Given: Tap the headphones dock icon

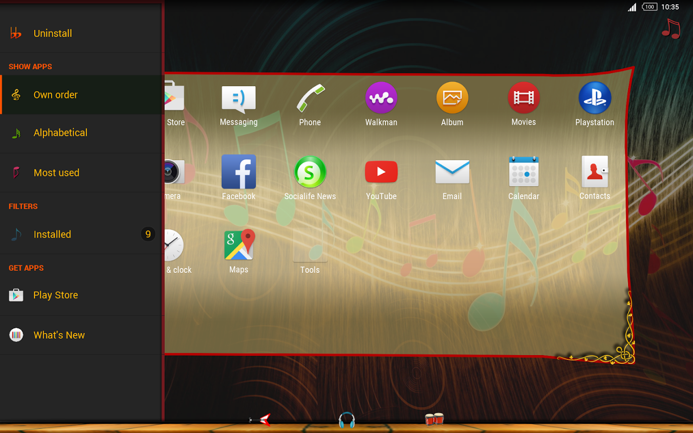Looking at the screenshot, I should click(x=346, y=420).
